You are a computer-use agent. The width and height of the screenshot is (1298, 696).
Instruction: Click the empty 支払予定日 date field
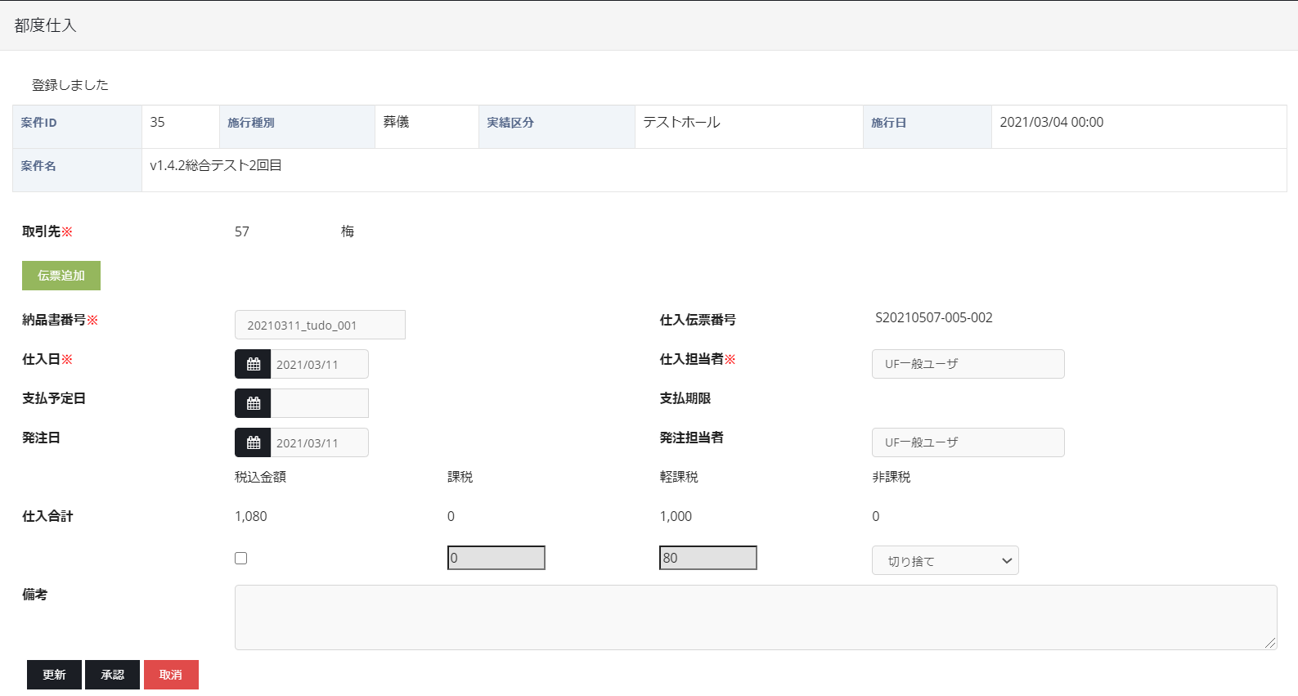319,403
